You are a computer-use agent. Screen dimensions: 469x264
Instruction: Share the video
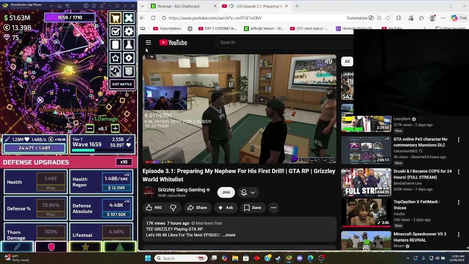(197, 208)
